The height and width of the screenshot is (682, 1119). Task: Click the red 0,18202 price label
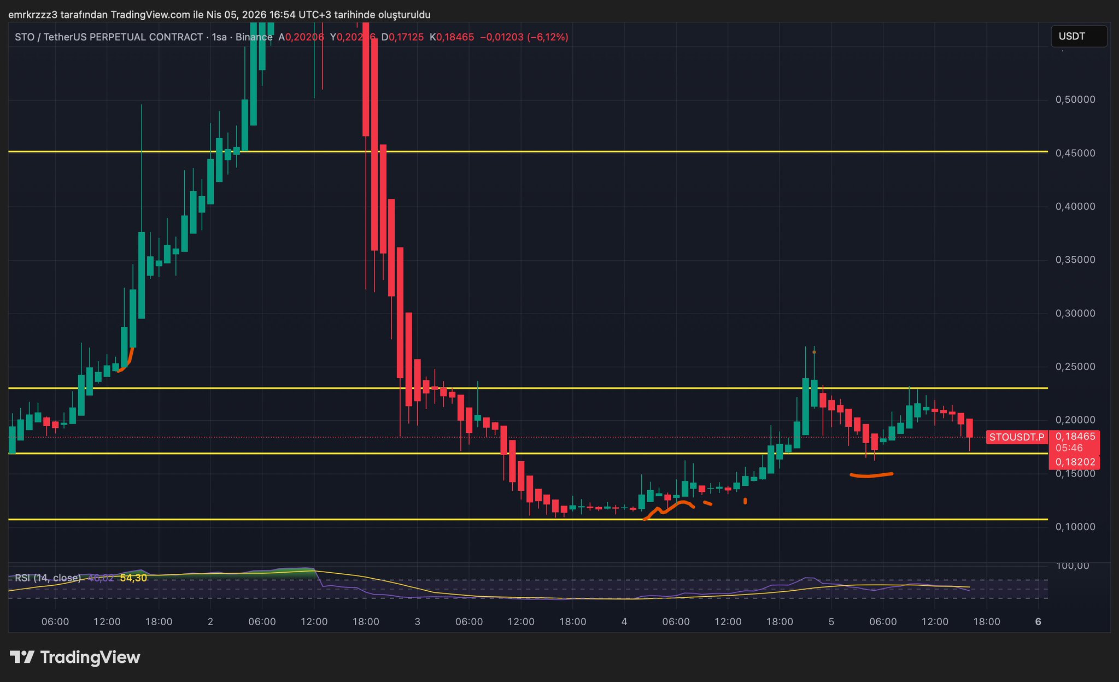[x=1075, y=462]
